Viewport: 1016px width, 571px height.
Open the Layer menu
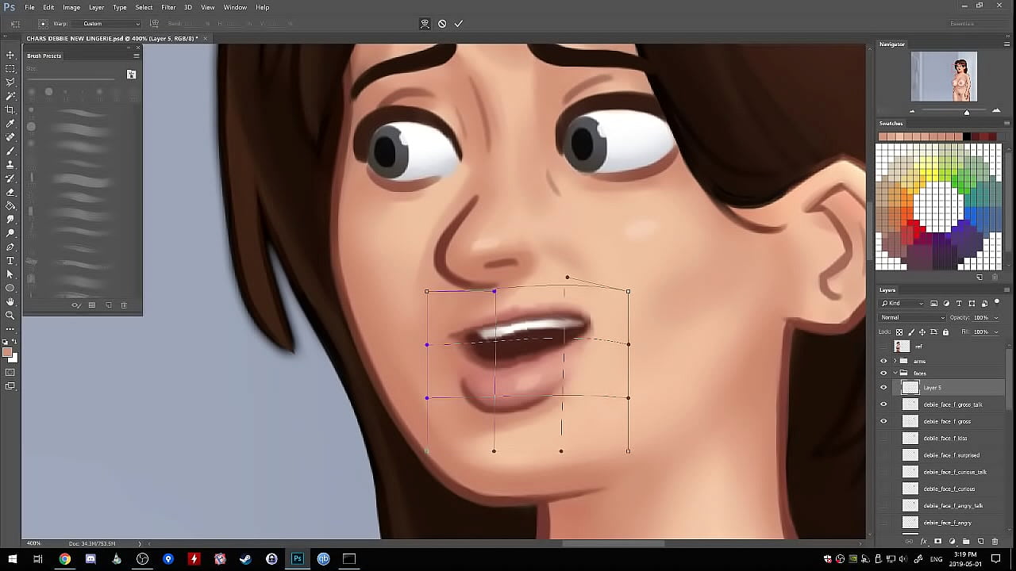(96, 7)
